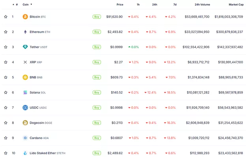Click the Tether green gem icon
246x157 pixels.
tap(25, 47)
